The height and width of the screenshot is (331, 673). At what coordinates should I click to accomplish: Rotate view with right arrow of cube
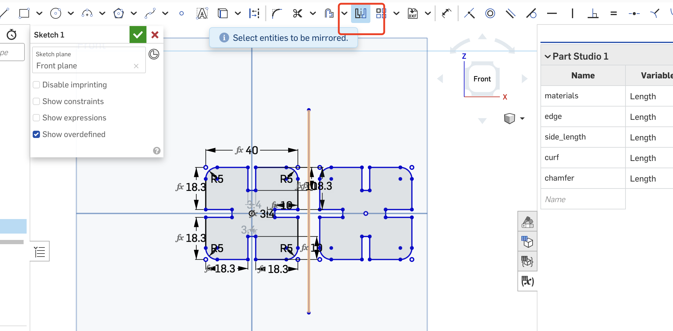pos(525,79)
